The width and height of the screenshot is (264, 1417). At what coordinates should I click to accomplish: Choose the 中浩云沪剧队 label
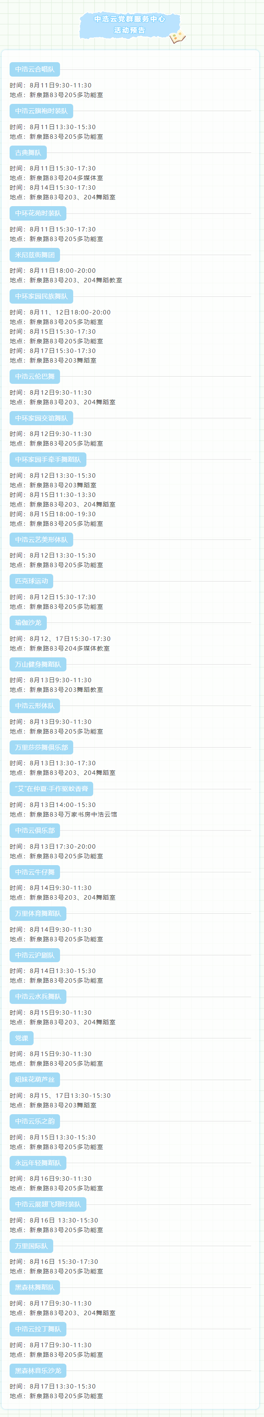(34, 955)
